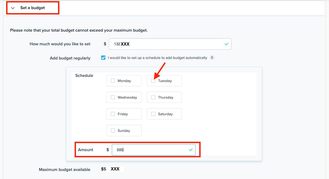Click the Set a budget section title

pos(33,8)
